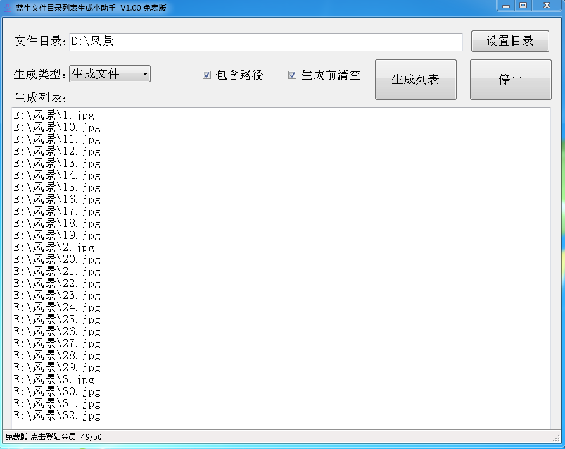Click the window resize grip in the status bar corner

556,438
